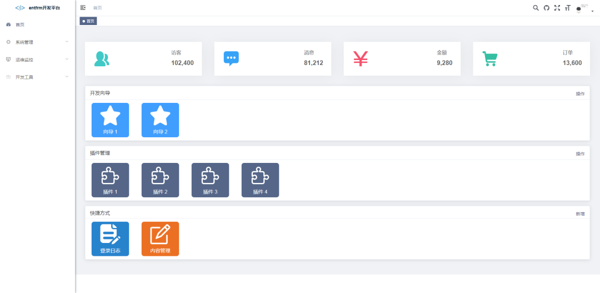This screenshot has width=600, height=293.
Task: Open the user avatar dropdown caret
Action: (x=592, y=12)
